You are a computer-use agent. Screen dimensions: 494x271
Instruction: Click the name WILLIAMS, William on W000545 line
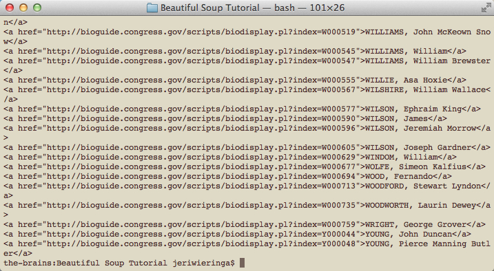point(406,51)
